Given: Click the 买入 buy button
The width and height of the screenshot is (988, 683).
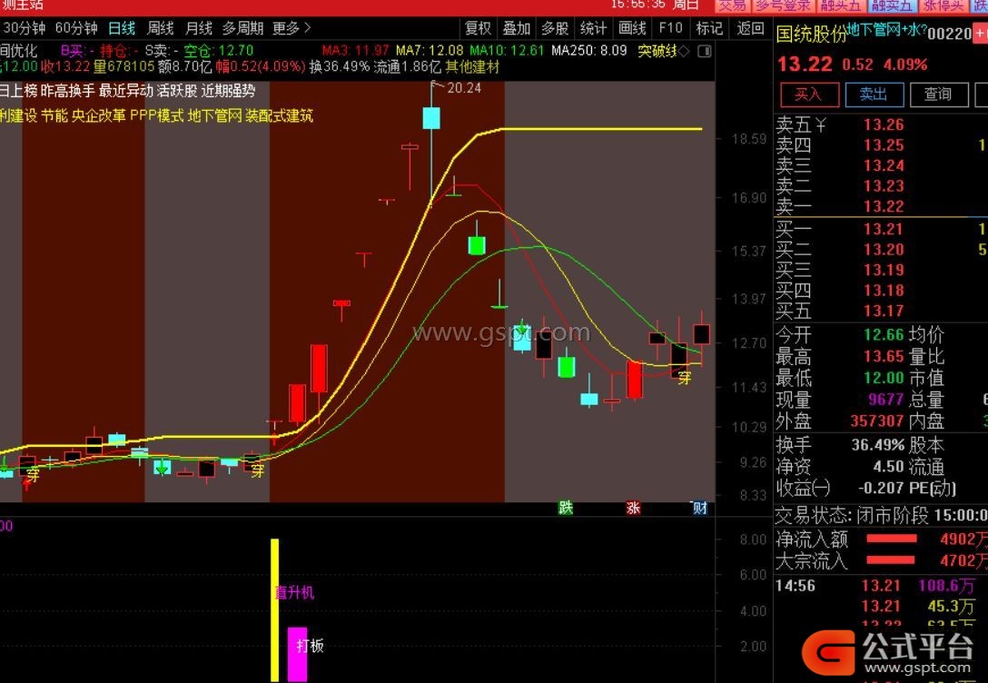Looking at the screenshot, I should click(809, 94).
